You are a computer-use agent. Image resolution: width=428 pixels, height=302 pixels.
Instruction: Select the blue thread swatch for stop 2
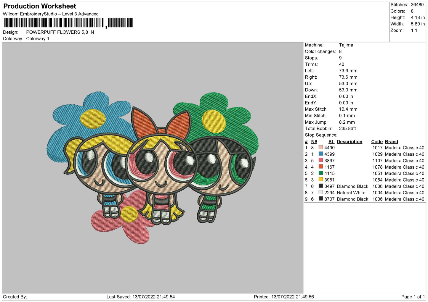pos(320,154)
